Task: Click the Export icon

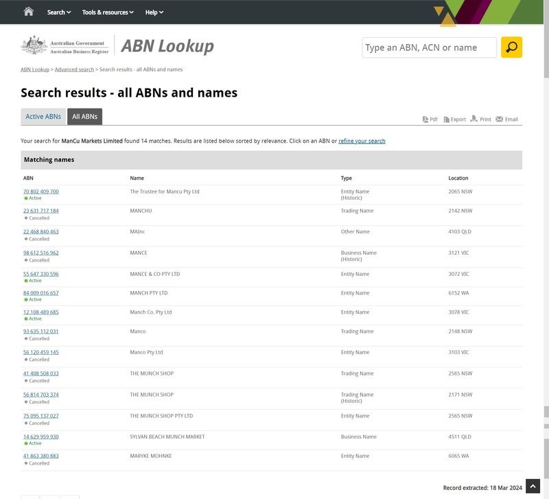Action: (446, 119)
